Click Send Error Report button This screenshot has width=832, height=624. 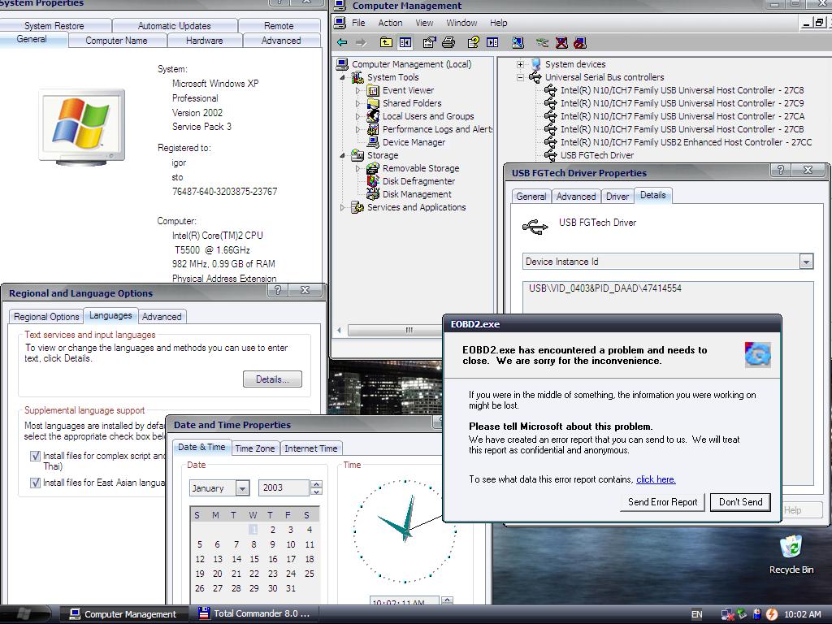663,502
